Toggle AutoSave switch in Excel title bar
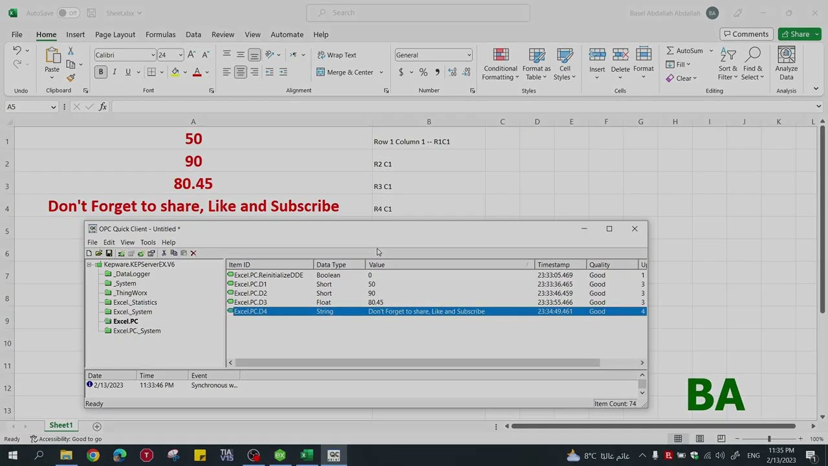828x466 pixels. click(68, 13)
